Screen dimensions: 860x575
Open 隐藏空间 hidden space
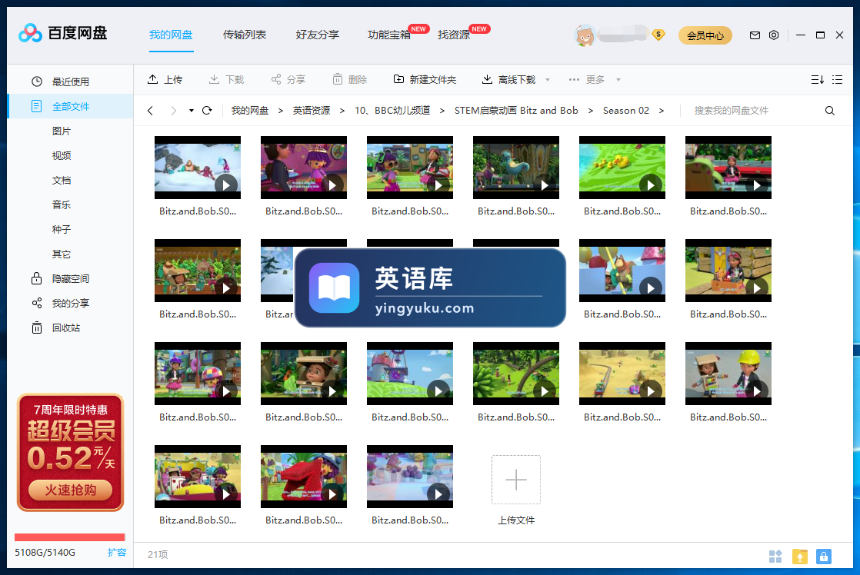click(x=70, y=278)
